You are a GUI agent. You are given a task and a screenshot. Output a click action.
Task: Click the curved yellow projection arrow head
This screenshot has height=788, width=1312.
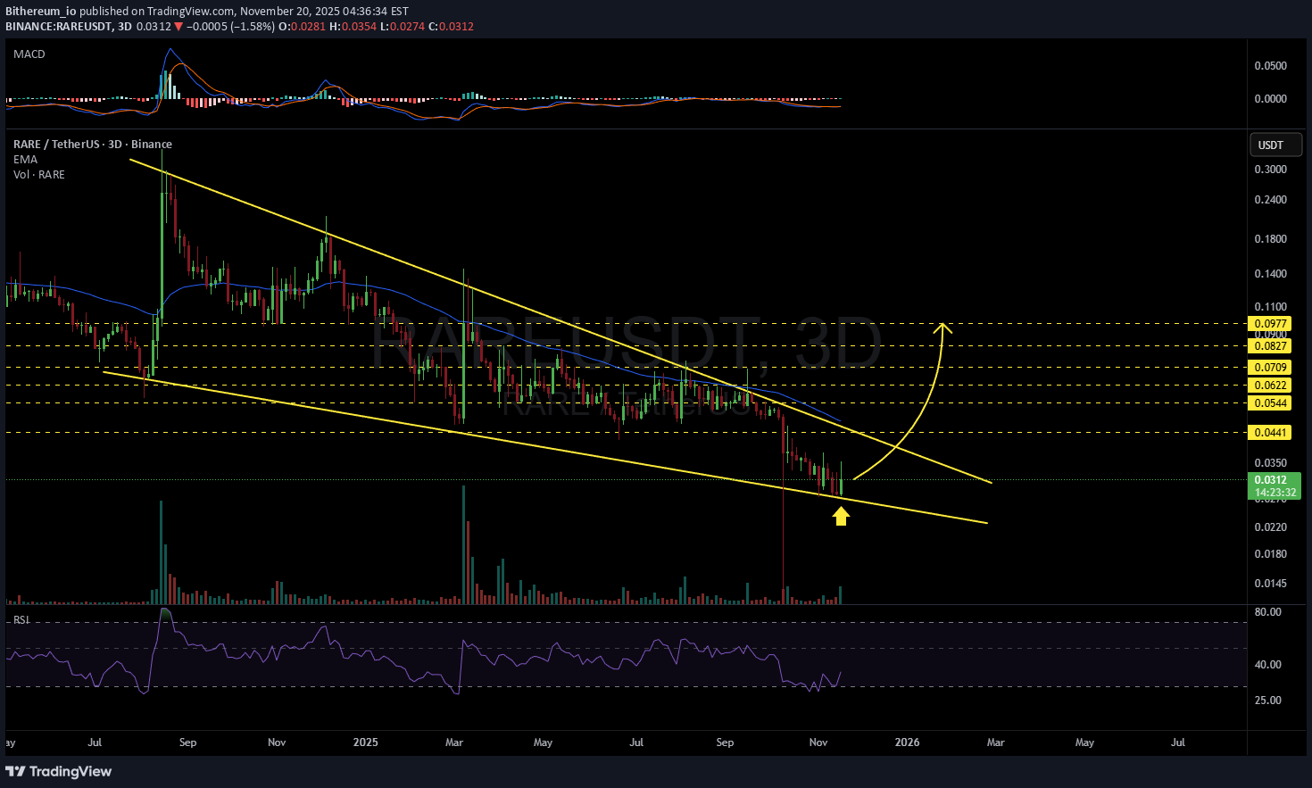(942, 327)
